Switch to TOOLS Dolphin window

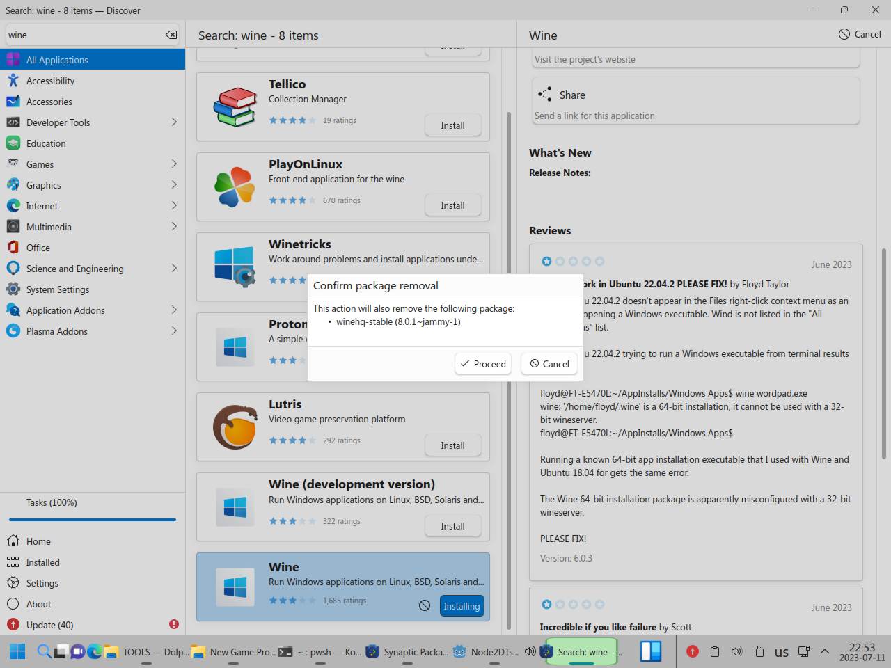click(x=146, y=652)
